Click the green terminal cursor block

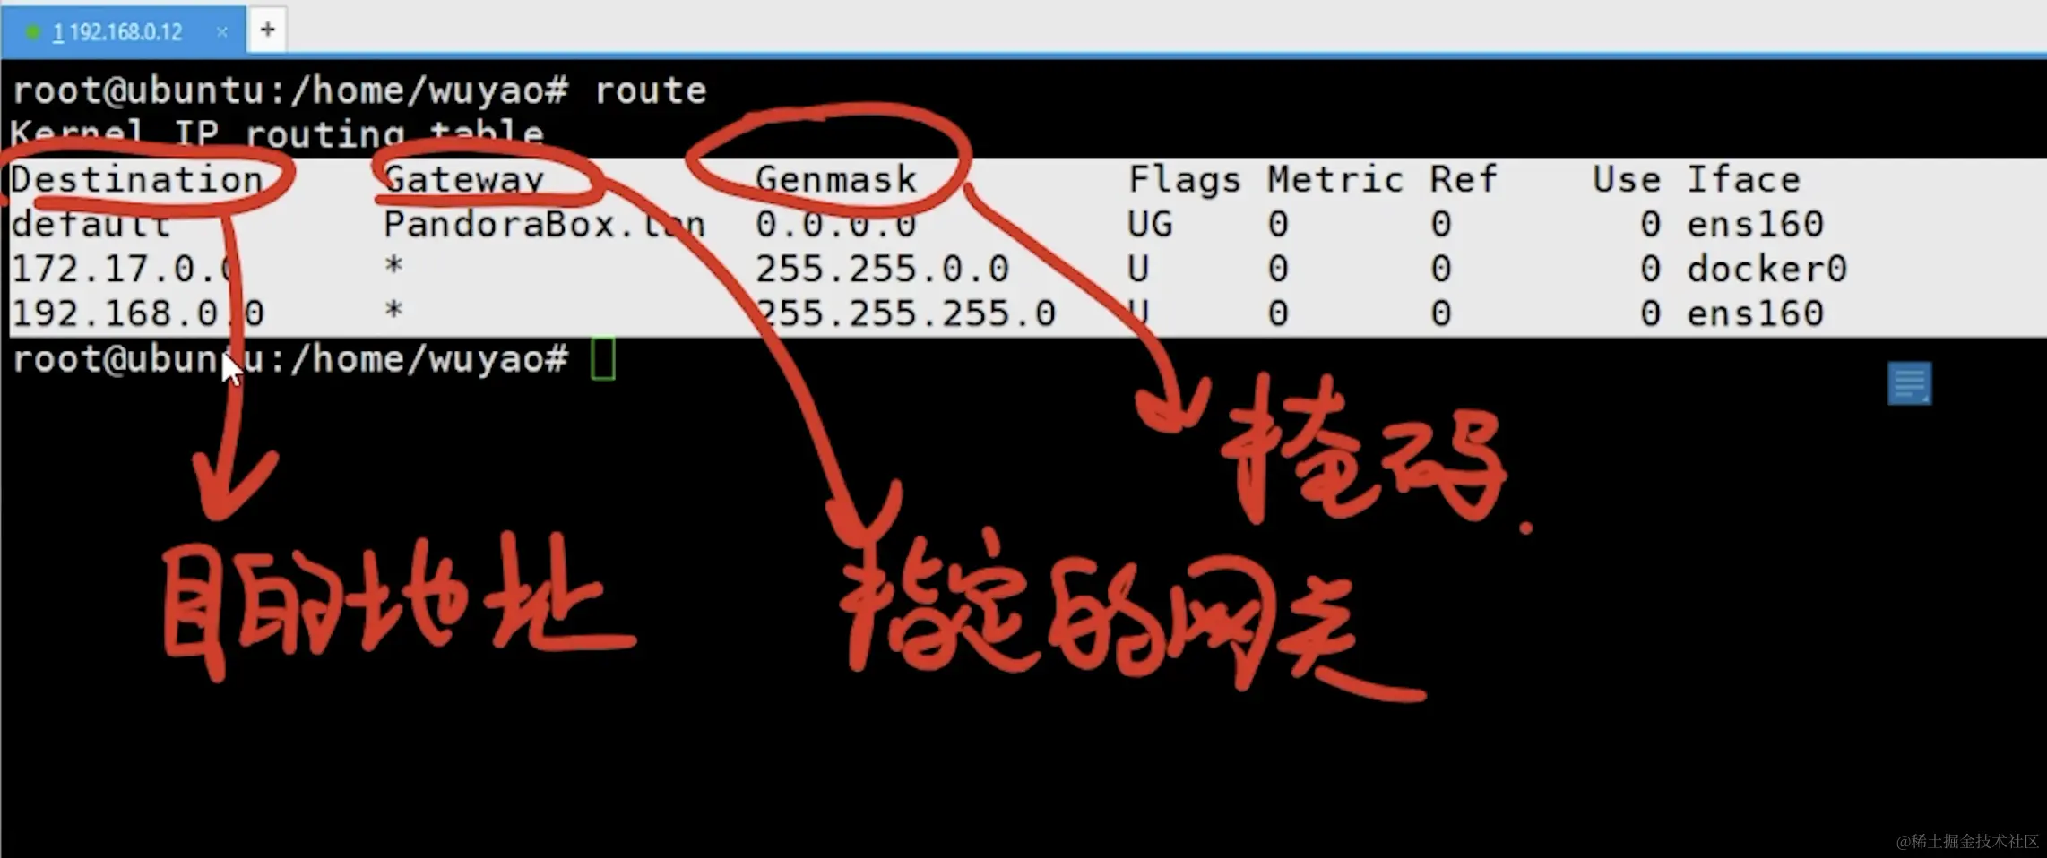click(603, 359)
